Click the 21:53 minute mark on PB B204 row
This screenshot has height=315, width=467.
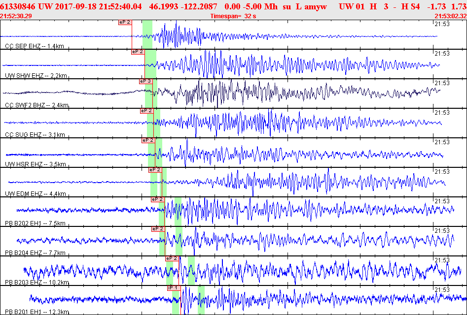click(x=442, y=231)
